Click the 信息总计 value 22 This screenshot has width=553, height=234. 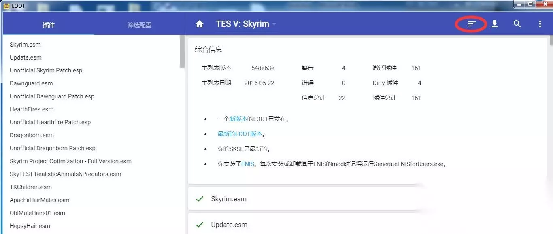(x=342, y=98)
